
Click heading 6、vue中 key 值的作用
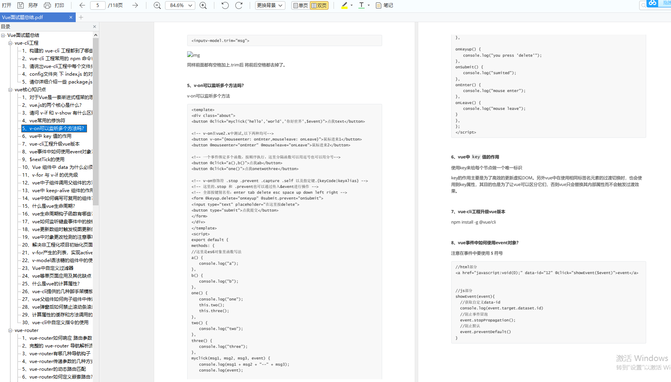pos(475,157)
